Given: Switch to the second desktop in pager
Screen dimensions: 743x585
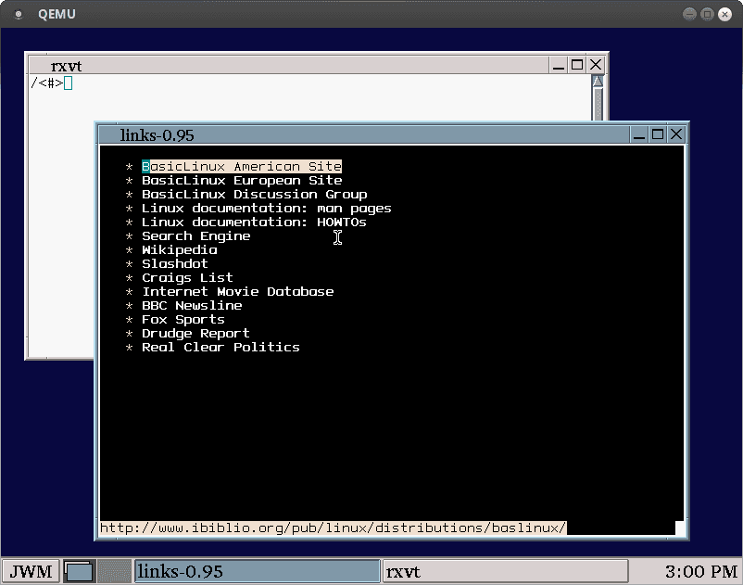Looking at the screenshot, I should coord(114,571).
